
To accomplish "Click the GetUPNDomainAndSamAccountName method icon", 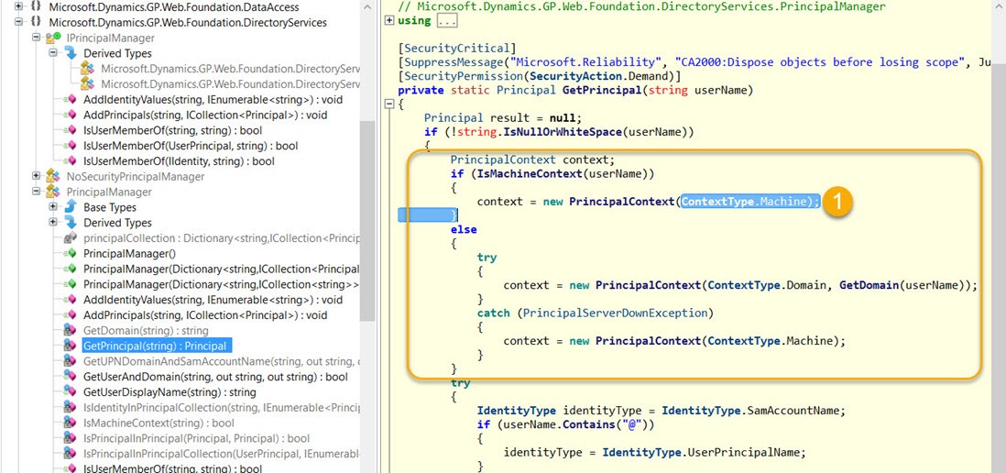I will [x=70, y=361].
